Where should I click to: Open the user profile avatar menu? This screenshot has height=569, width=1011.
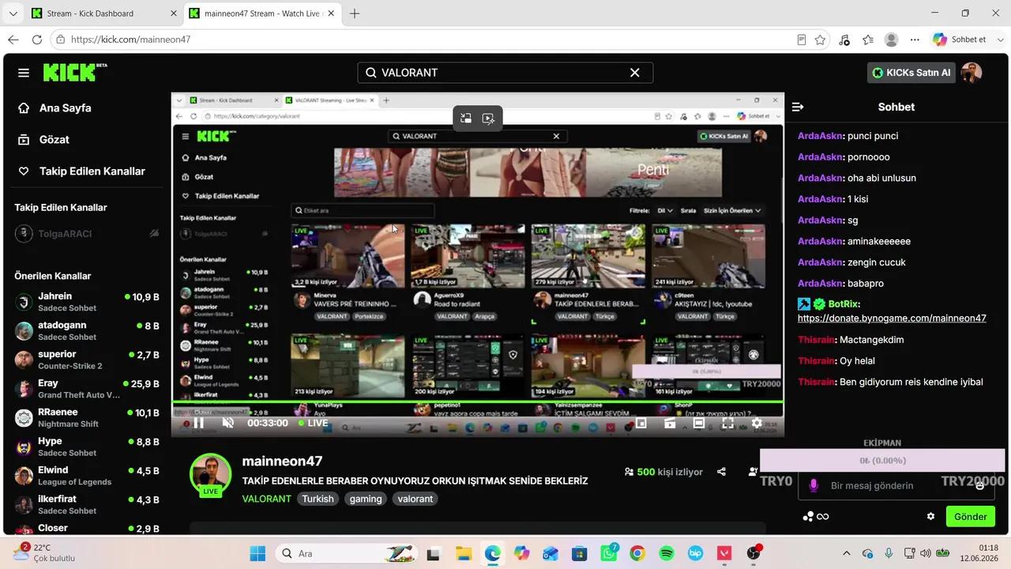click(972, 73)
